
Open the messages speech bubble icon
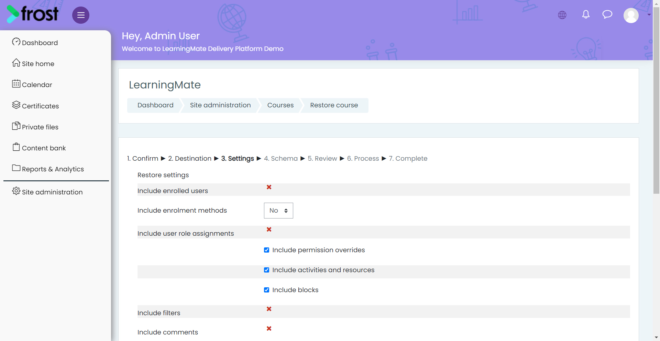tap(607, 14)
